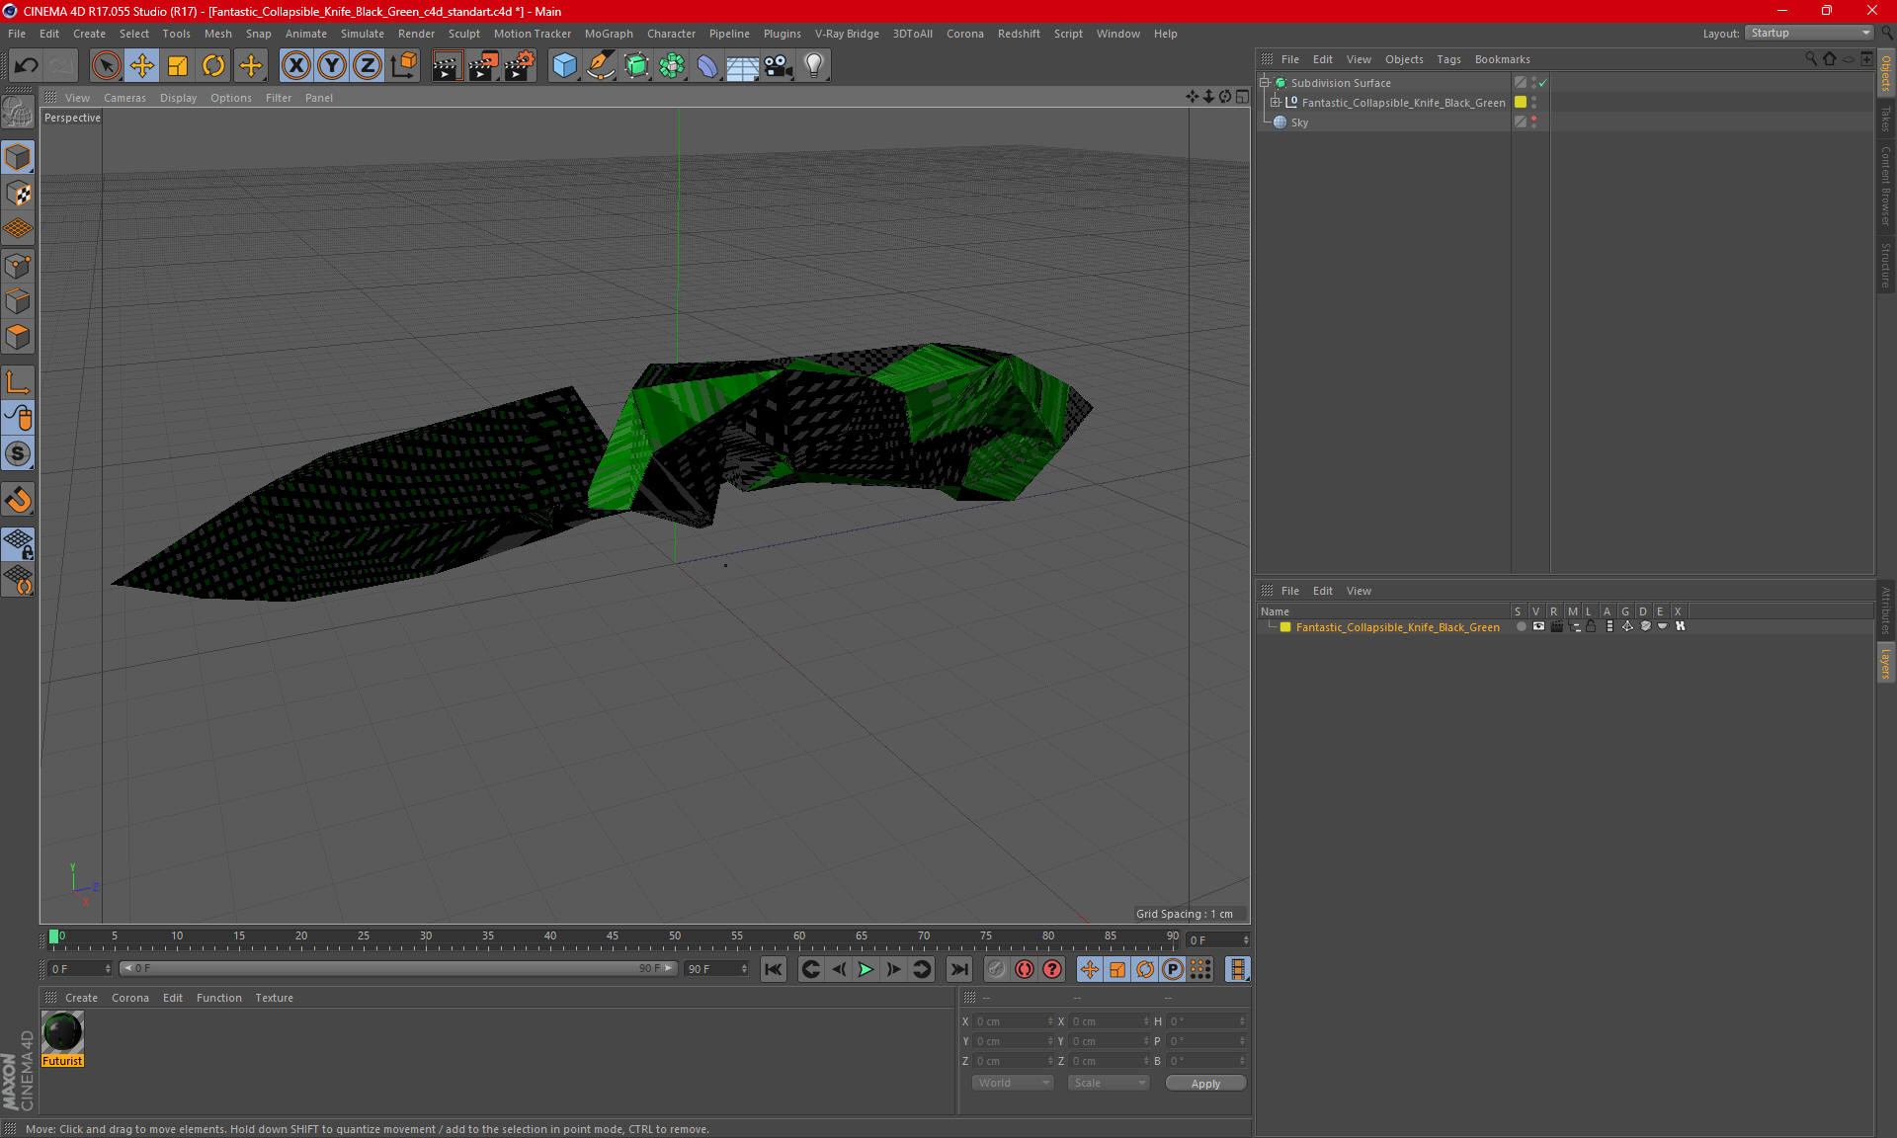This screenshot has height=1138, width=1897.
Task: Open the V-Ray Bridge menu
Action: 847,34
